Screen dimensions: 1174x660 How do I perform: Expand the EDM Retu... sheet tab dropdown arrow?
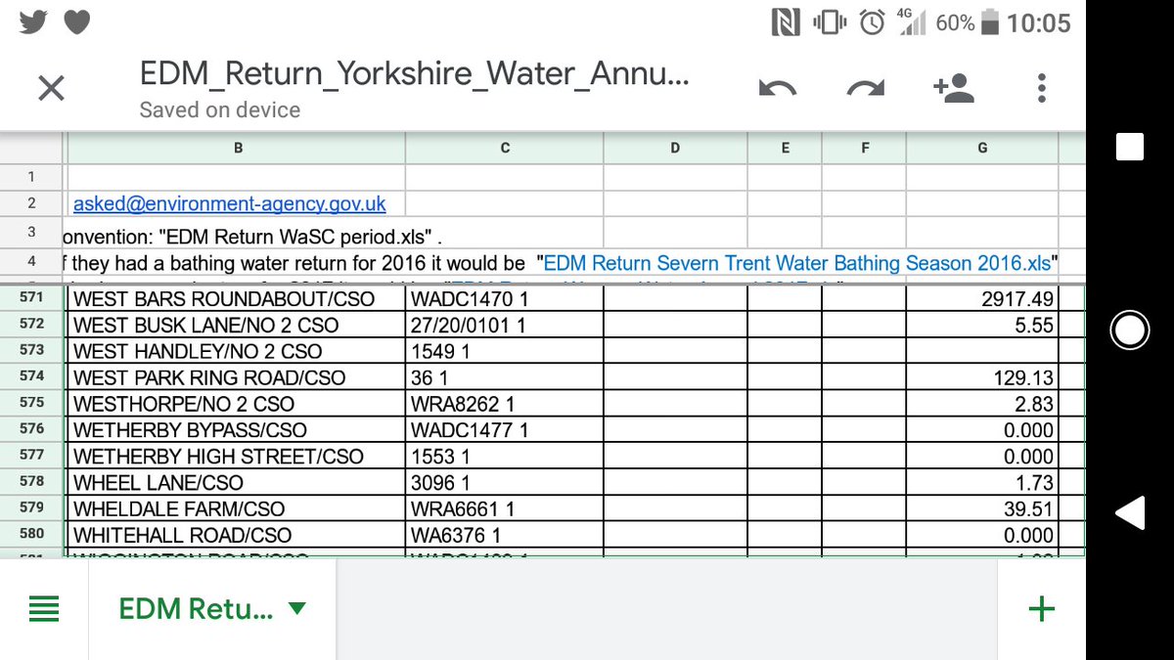297,609
